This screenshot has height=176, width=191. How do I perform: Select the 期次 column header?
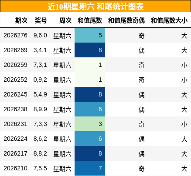pos(21,20)
